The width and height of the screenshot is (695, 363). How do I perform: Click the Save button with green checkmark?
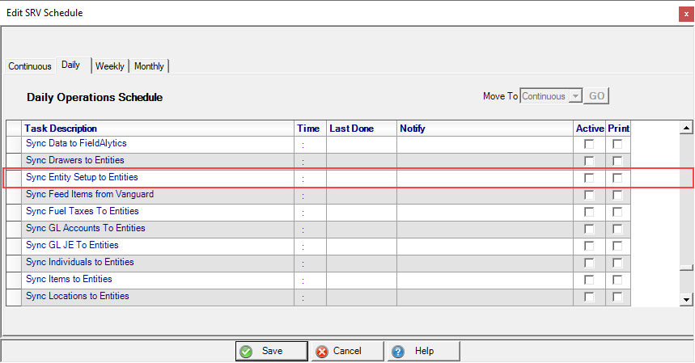[272, 351]
